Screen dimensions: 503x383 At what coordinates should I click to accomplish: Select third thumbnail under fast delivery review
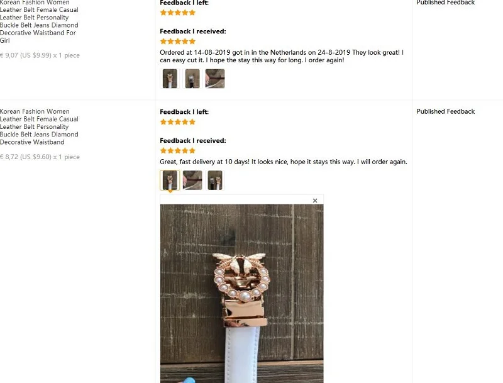point(215,180)
